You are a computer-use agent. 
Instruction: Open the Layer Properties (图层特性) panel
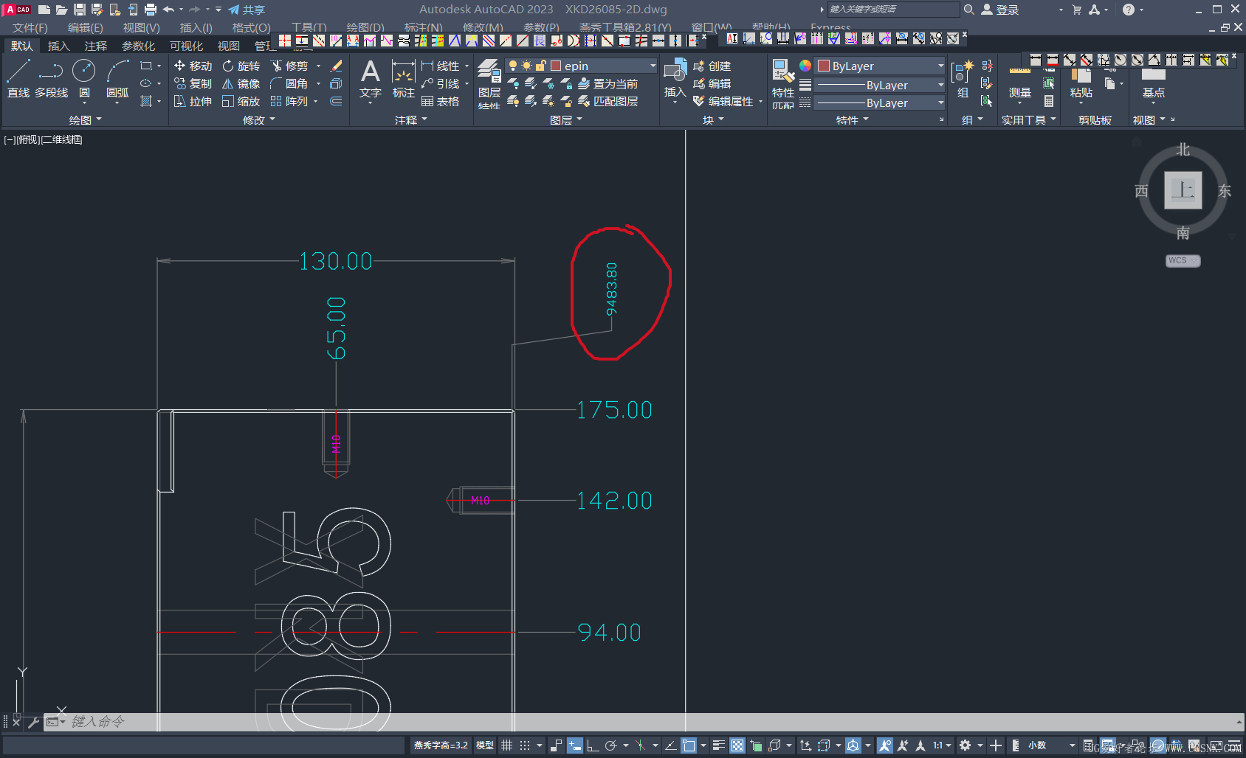[489, 83]
